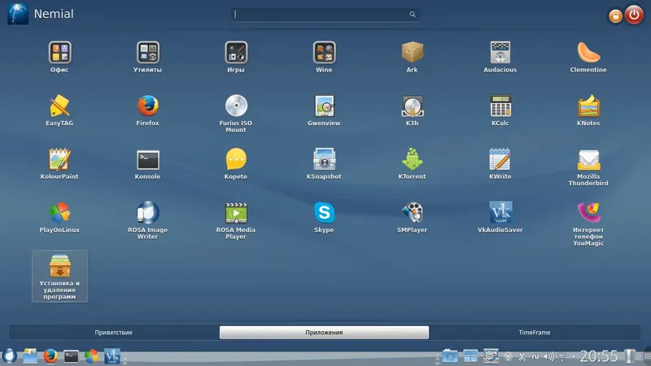Click the ru keyboard layout indicator
Viewport: 651px width, 366px height.
535,356
